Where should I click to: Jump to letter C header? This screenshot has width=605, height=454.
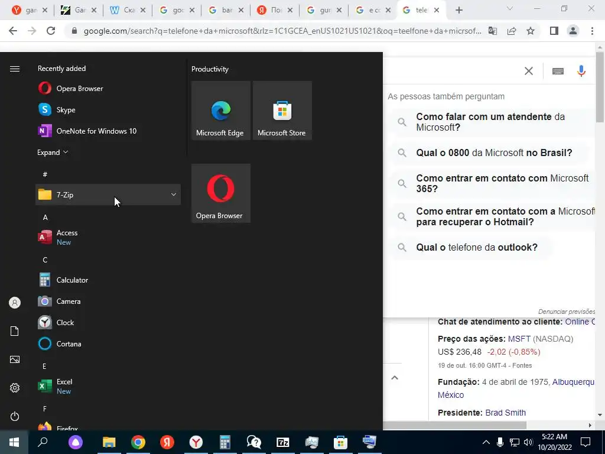[x=45, y=260]
